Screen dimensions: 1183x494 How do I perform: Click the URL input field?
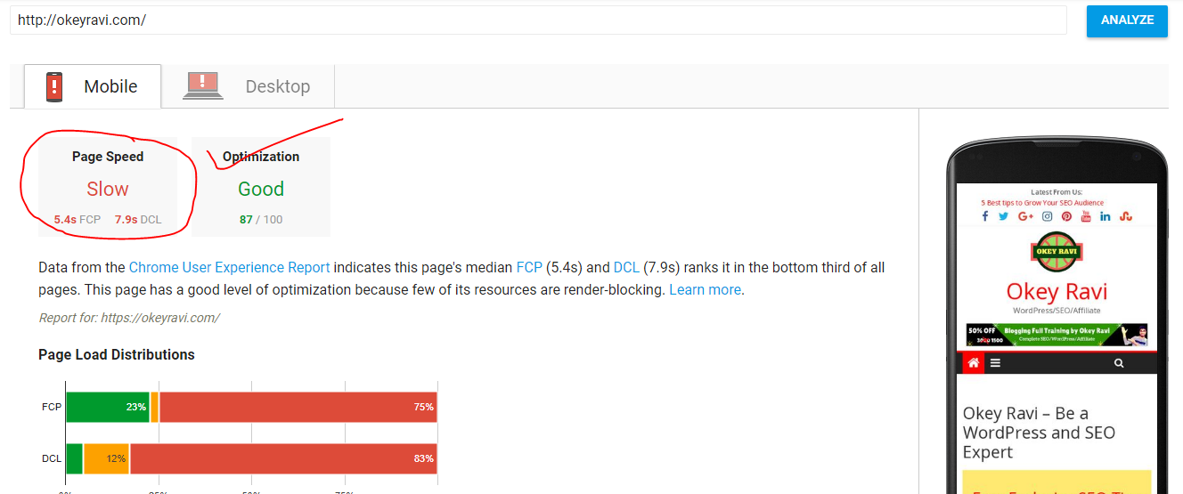538,20
